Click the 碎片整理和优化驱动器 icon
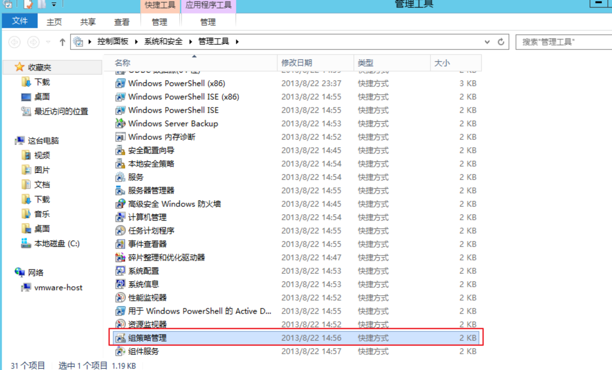This screenshot has width=612, height=370. tap(120, 258)
